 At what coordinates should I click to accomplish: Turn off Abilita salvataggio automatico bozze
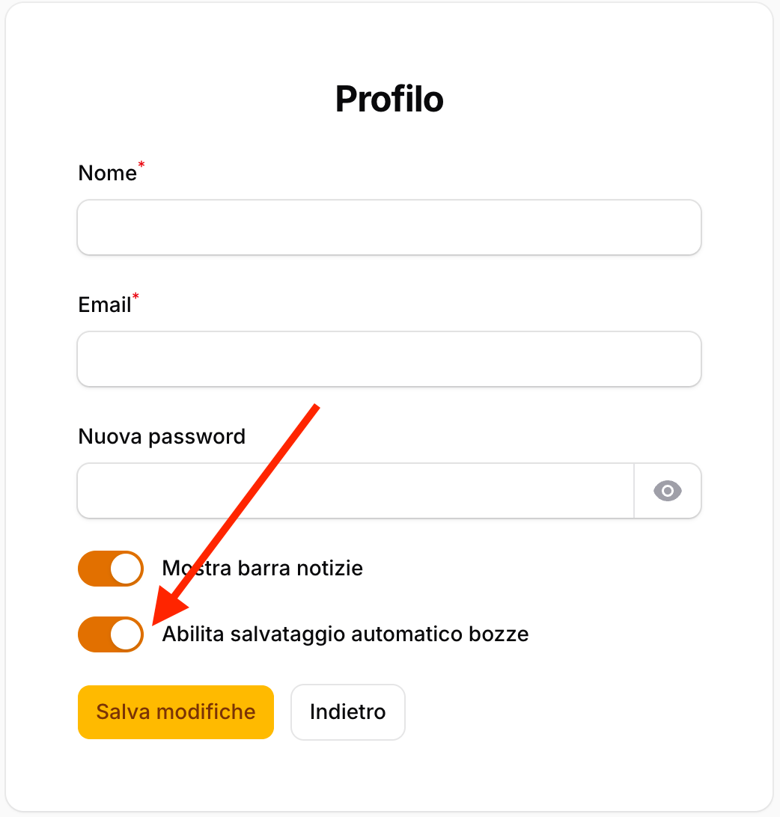point(110,634)
